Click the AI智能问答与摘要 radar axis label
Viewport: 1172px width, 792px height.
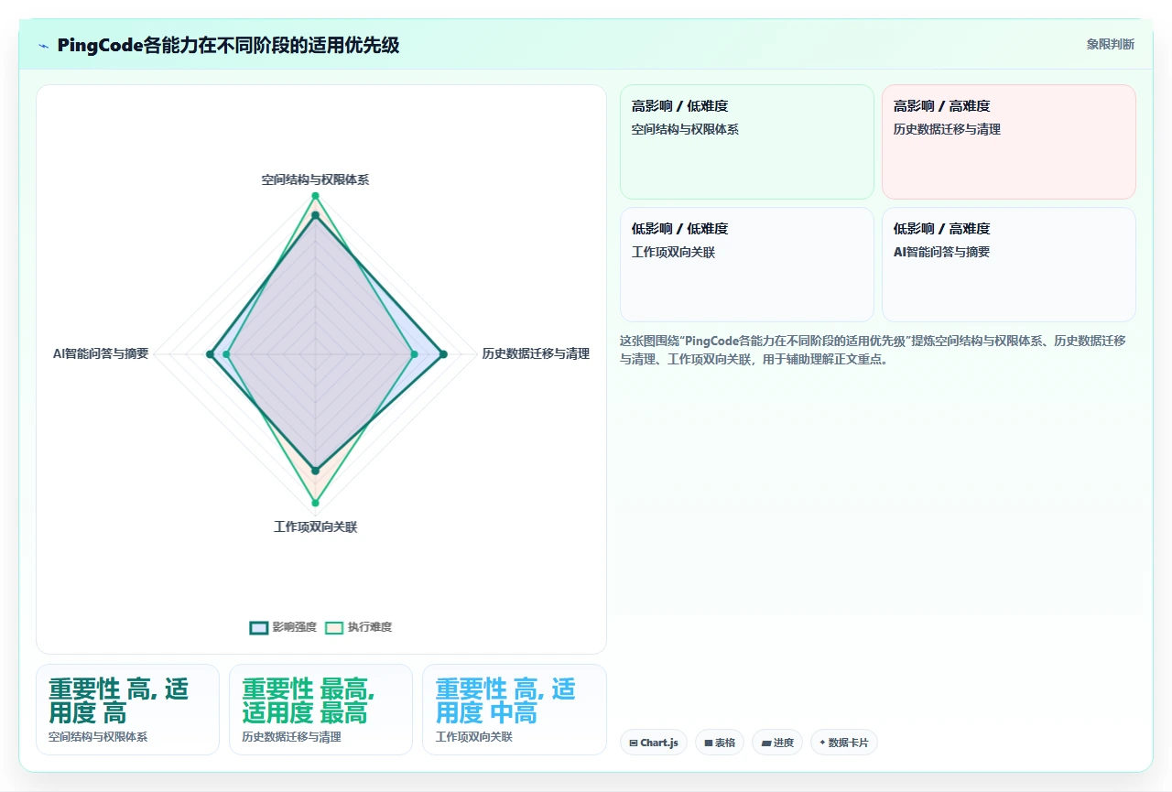[101, 353]
